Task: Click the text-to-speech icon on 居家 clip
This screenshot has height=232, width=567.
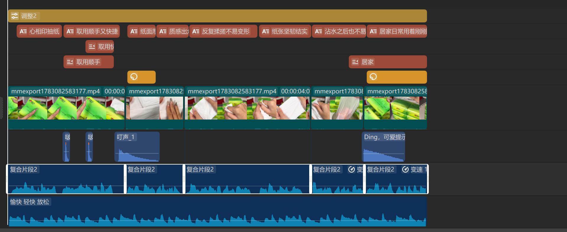Action: click(x=355, y=62)
